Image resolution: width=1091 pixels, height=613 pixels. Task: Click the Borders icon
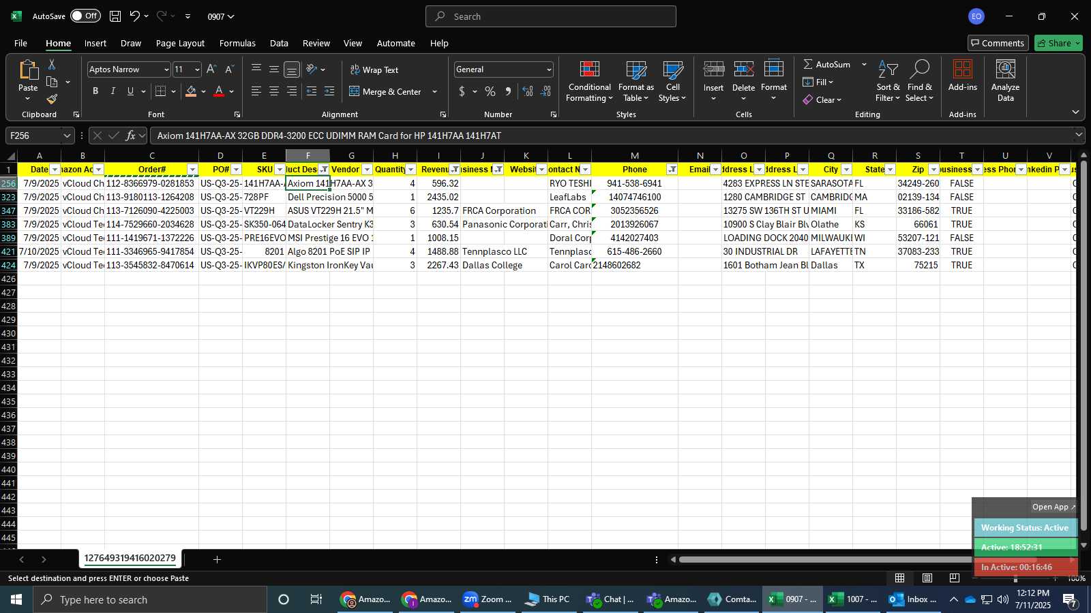pyautogui.click(x=161, y=91)
